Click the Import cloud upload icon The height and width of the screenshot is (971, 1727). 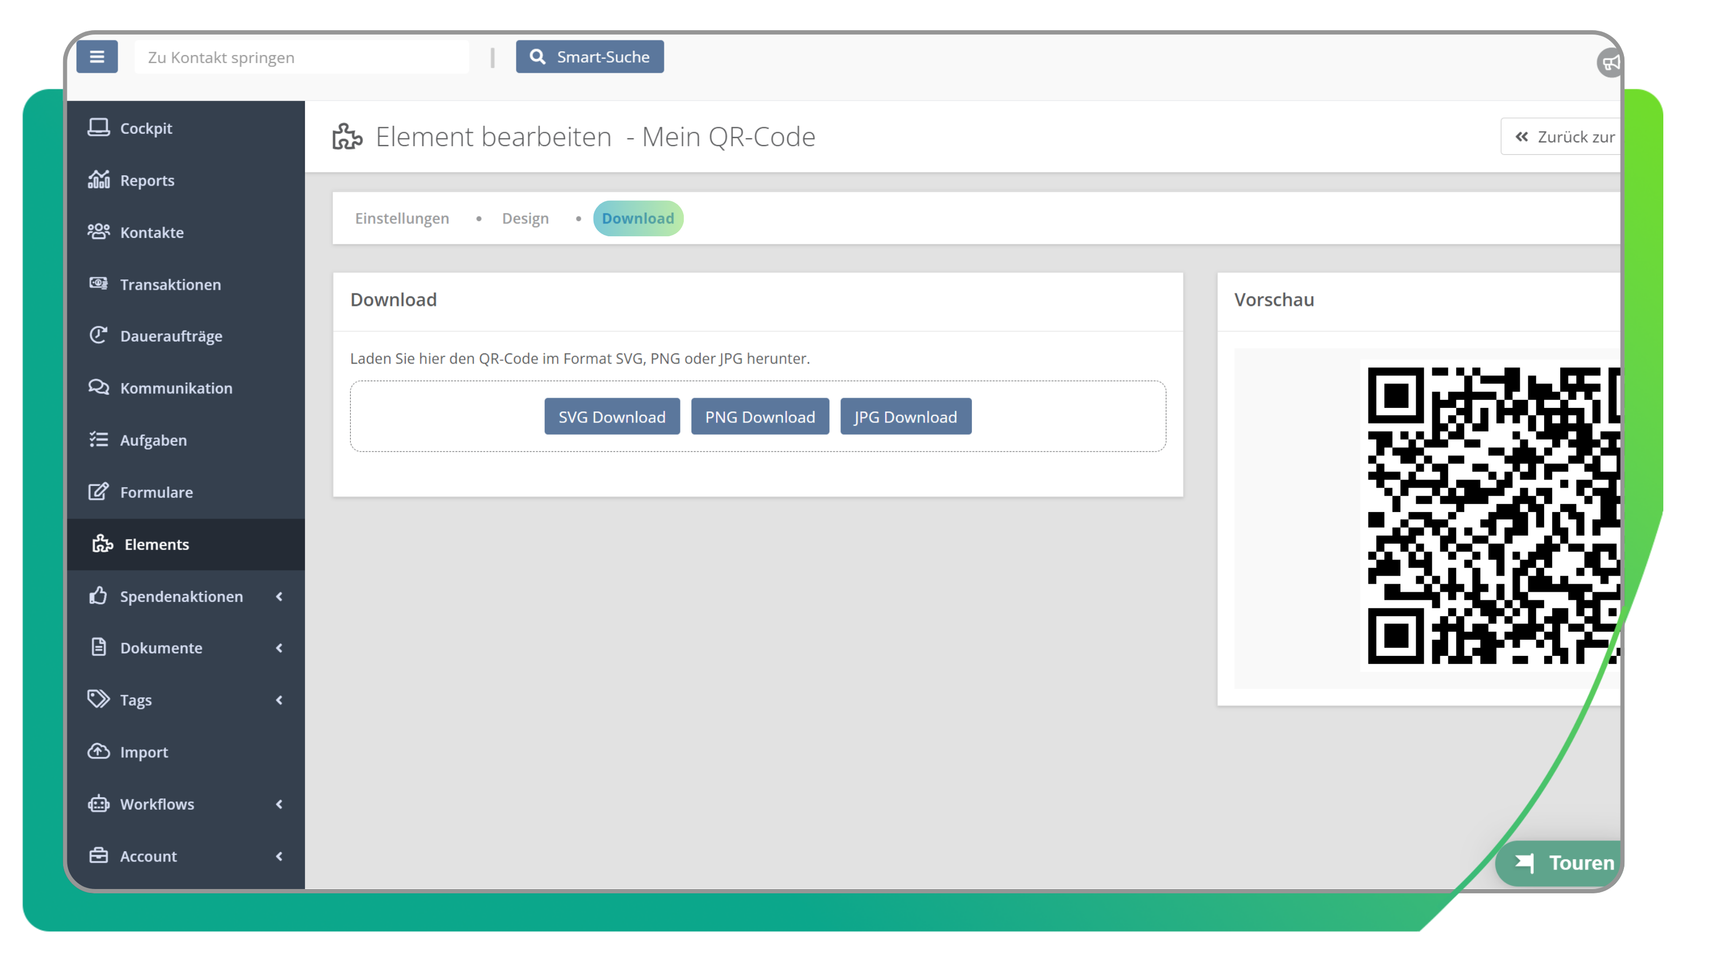[99, 751]
